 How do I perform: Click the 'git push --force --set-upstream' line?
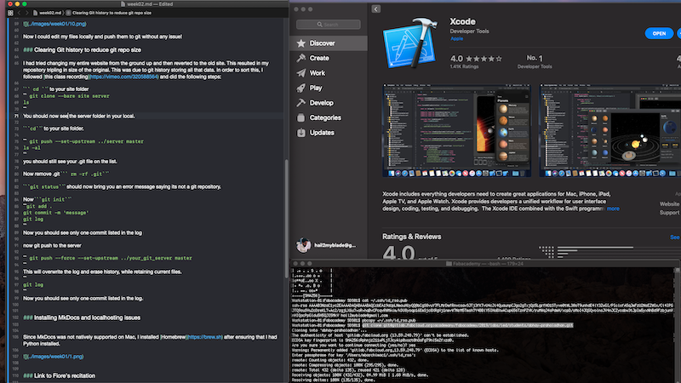point(111,258)
